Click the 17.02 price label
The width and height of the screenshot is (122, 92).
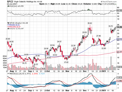[66, 62]
